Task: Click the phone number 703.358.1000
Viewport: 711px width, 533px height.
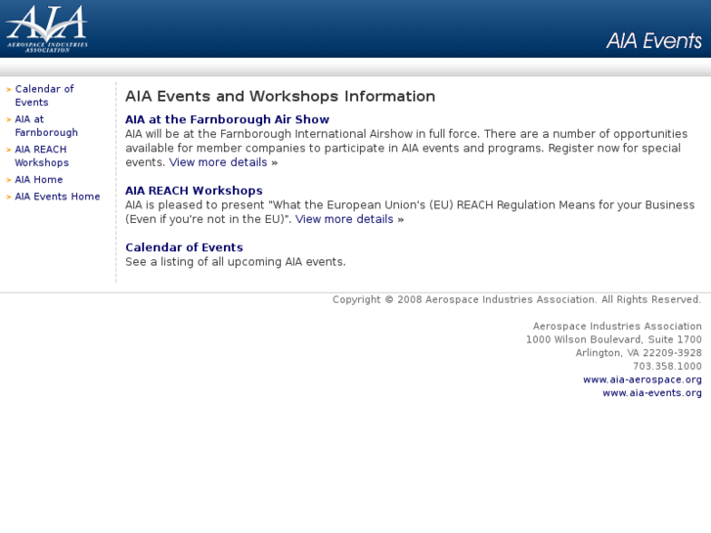Action: [x=667, y=366]
